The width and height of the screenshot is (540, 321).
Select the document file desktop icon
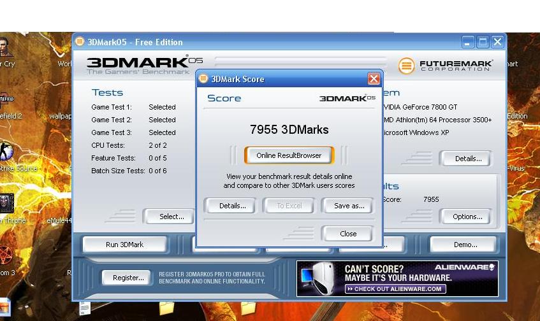point(84,308)
